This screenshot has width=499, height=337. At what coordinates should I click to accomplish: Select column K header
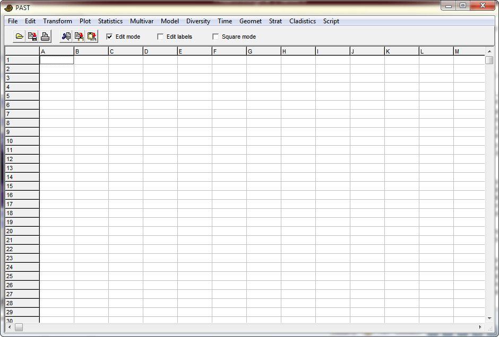[x=402, y=51]
